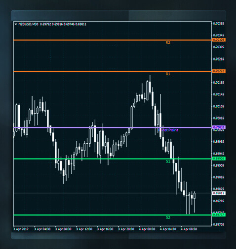This screenshot has width=236, height=249.
Task: Click the purple 0.70033 price tag
Action: coord(219,127)
